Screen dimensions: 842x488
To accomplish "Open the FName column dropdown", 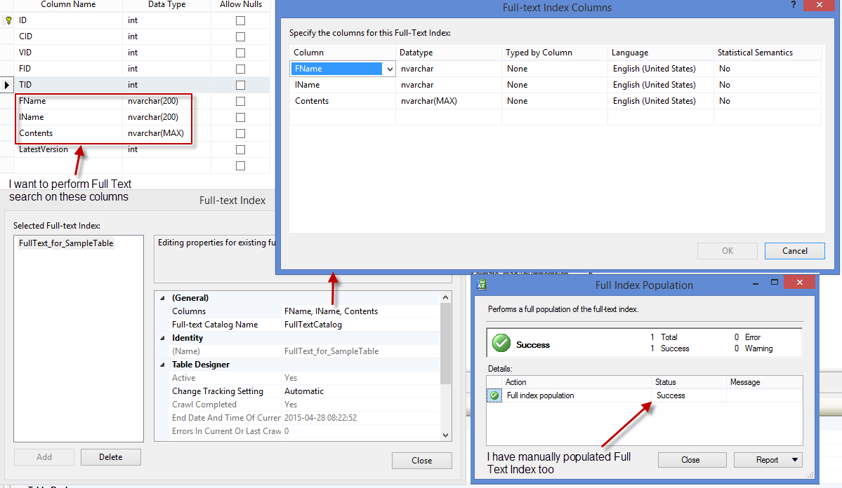I will pos(390,69).
